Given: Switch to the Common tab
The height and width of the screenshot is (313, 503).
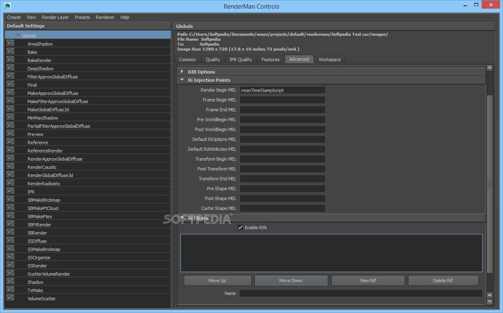Looking at the screenshot, I should tap(188, 60).
